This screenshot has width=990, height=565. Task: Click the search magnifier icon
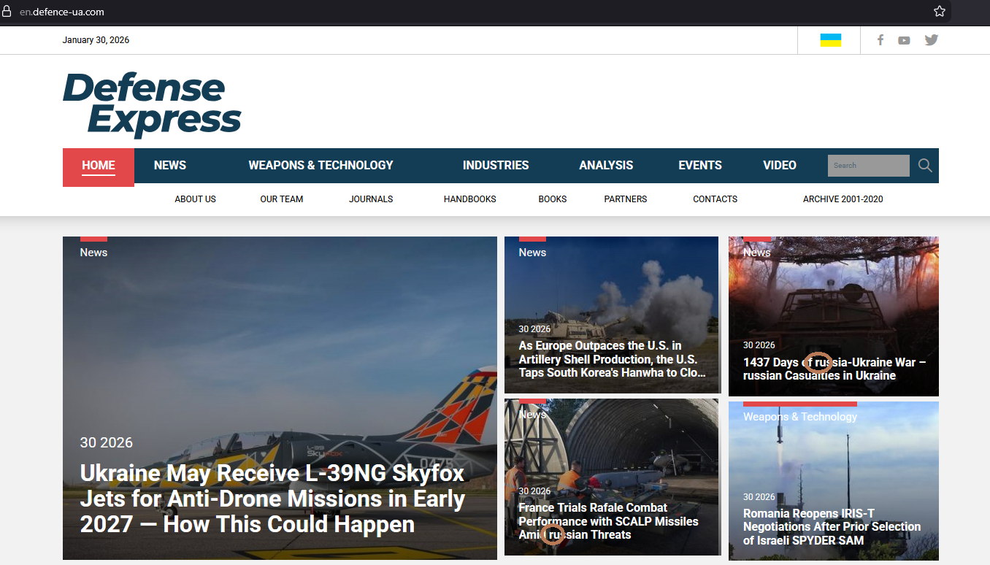pyautogui.click(x=925, y=166)
